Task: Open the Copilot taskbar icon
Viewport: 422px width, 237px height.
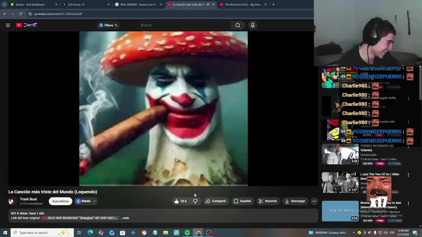Action: [x=101, y=233]
